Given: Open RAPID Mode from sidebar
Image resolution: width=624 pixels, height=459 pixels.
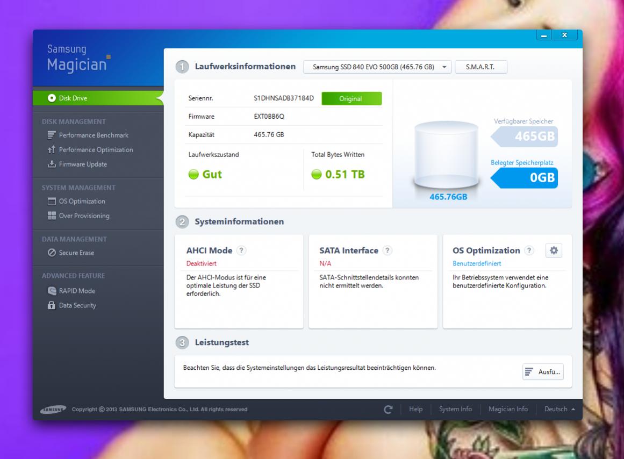Looking at the screenshot, I should click(77, 291).
